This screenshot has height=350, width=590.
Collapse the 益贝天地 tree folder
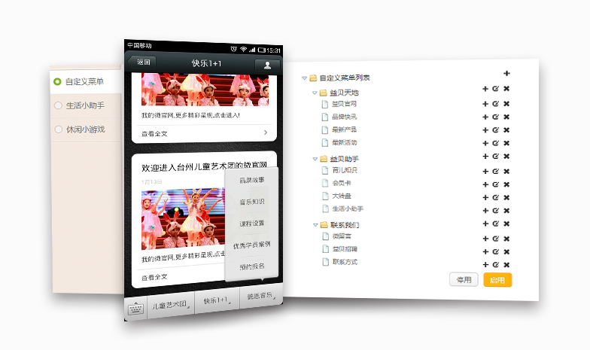click(x=315, y=93)
